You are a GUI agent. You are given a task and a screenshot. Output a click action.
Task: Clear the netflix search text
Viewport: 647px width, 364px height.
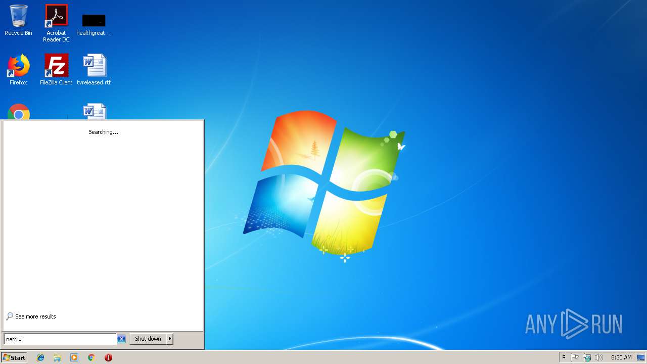121,339
